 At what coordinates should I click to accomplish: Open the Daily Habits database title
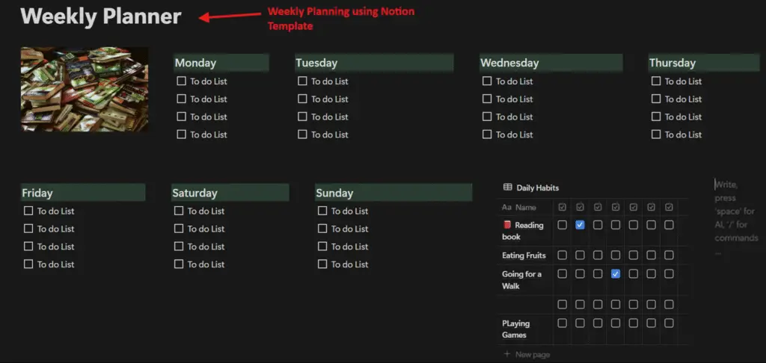point(537,187)
